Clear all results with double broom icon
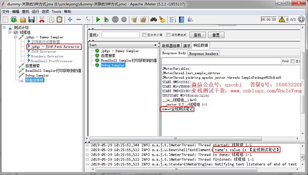Screen dimensions: 308x175 click(143, 19)
